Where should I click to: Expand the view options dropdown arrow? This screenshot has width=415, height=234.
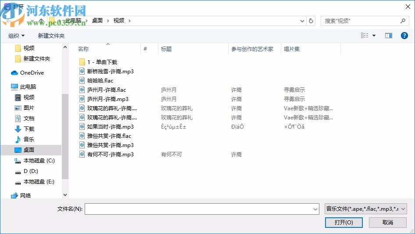(x=374, y=36)
